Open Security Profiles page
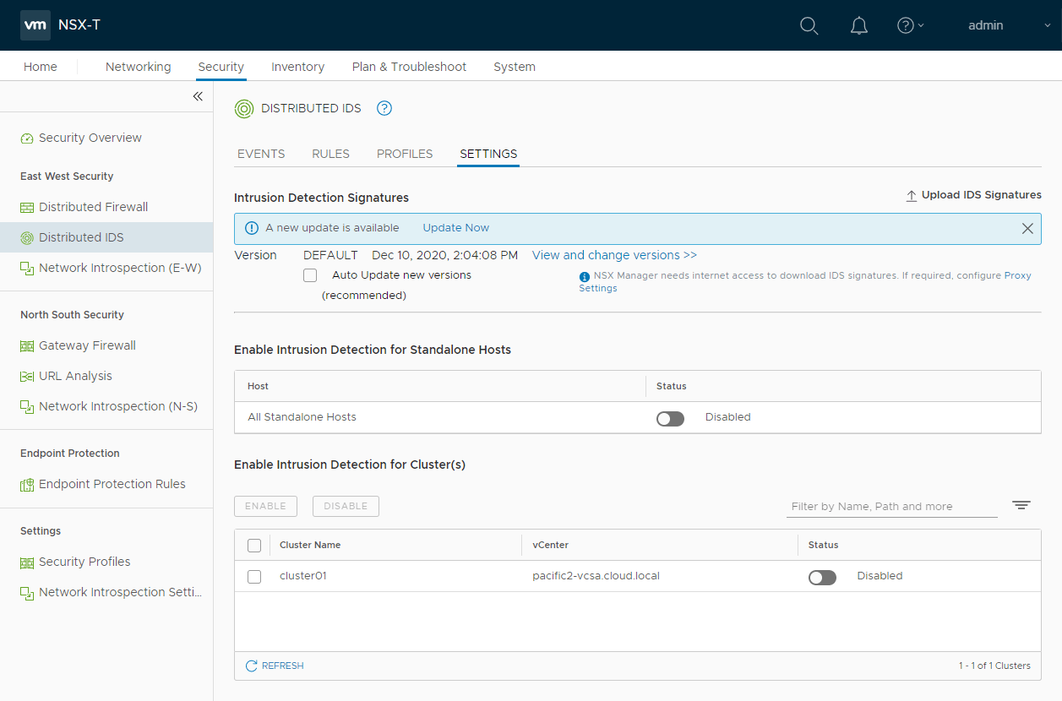1062x701 pixels. pos(84,562)
